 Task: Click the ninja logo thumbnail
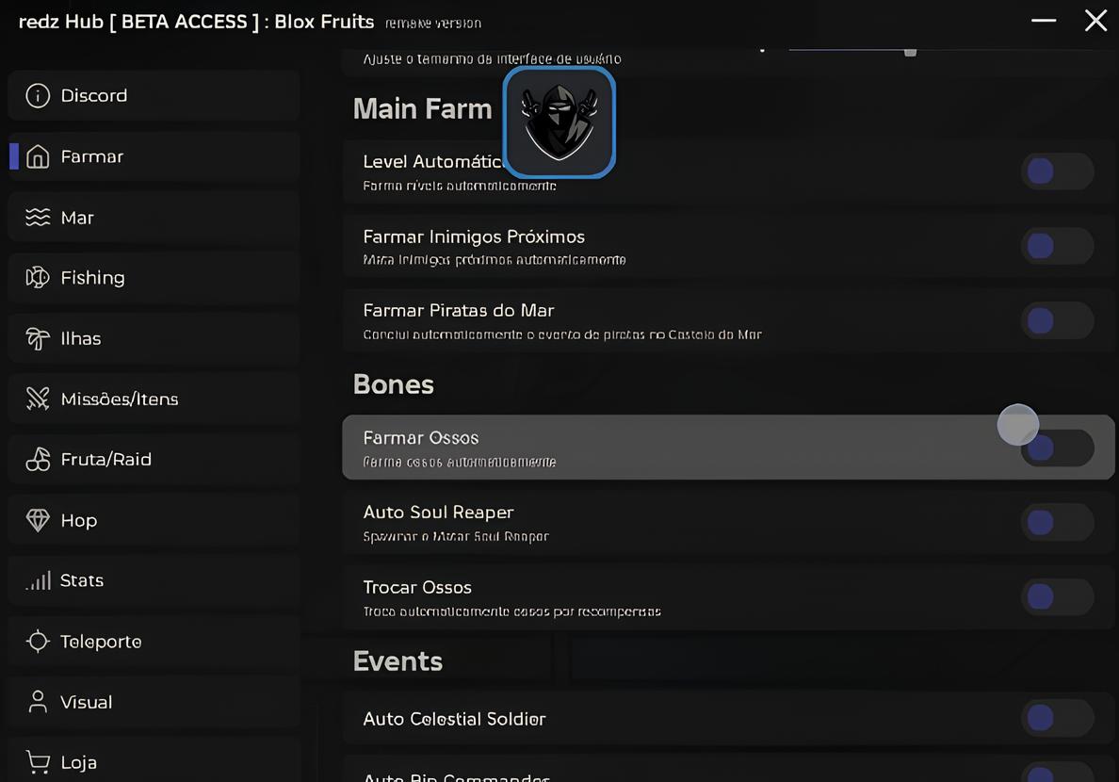pyautogui.click(x=559, y=122)
